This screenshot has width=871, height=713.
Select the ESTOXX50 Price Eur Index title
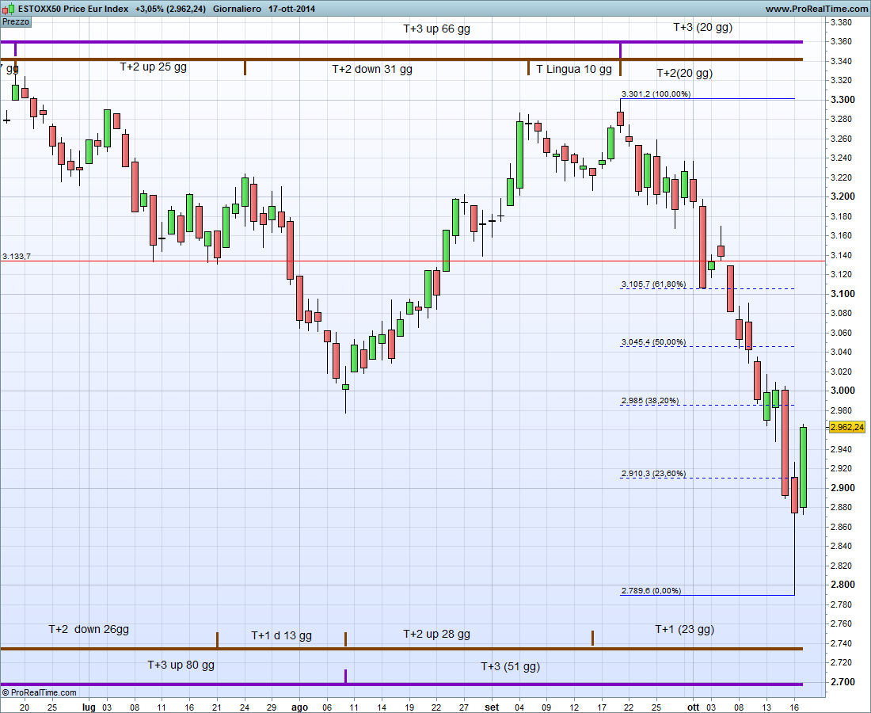[x=74, y=9]
